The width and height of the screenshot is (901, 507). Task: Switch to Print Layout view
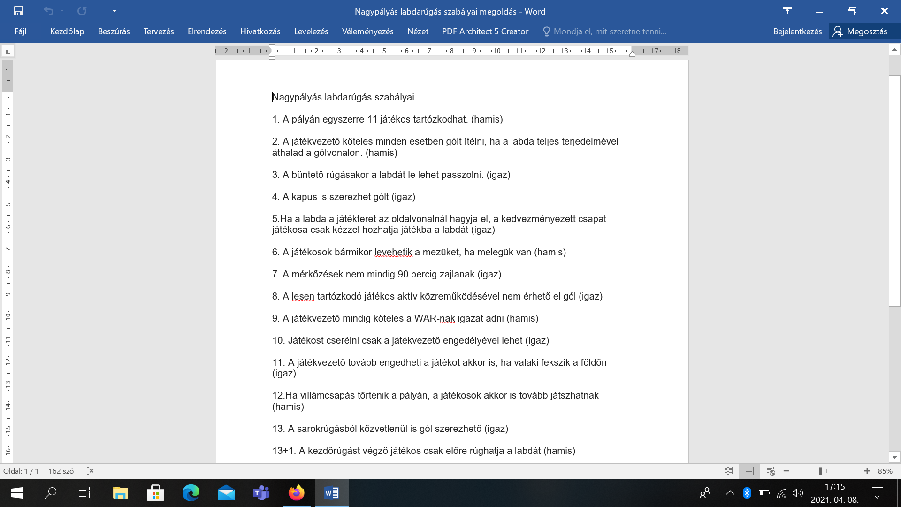click(x=749, y=471)
